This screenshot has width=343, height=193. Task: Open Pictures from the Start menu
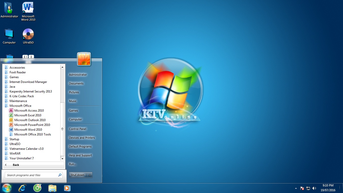[x=74, y=92]
